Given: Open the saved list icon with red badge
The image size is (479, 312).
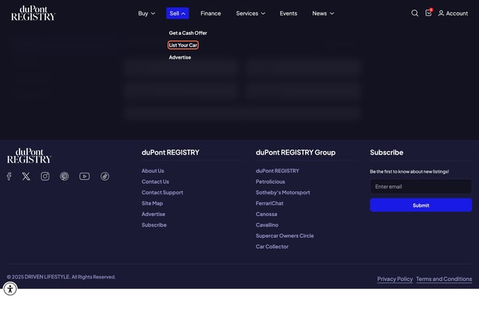Looking at the screenshot, I should click(x=429, y=13).
